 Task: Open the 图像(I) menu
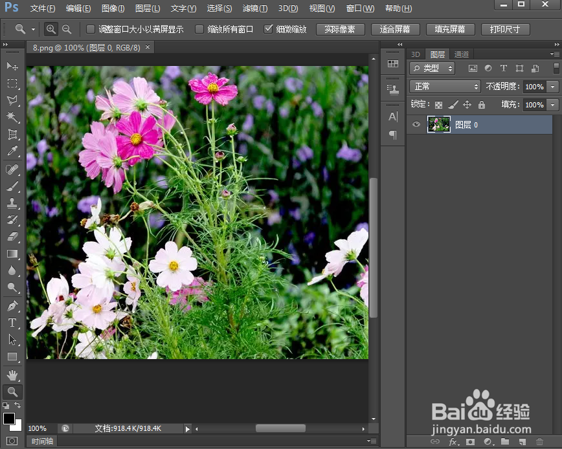tap(113, 8)
